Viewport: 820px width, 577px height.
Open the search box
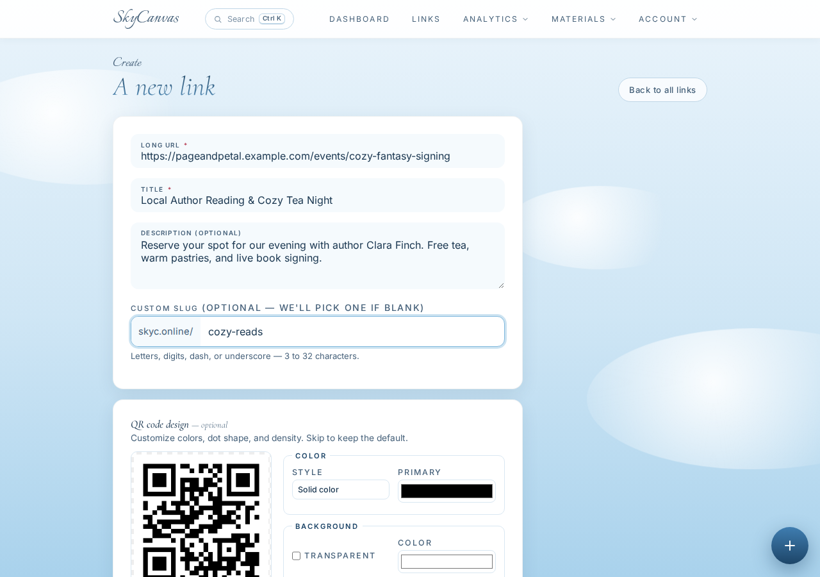[249, 19]
